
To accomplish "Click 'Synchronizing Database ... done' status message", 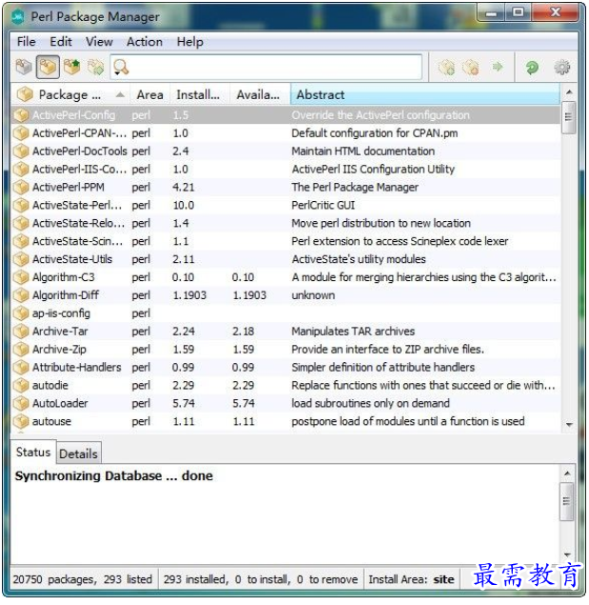I will tap(114, 475).
